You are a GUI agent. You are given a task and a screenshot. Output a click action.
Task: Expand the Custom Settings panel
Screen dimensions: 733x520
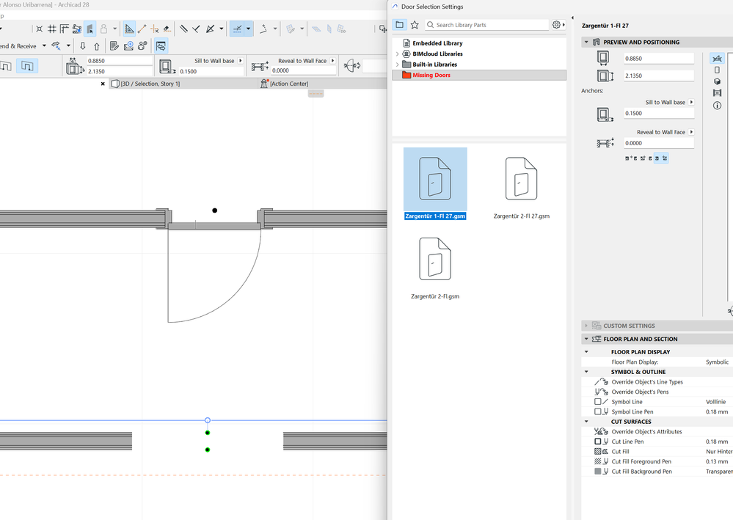pyautogui.click(x=586, y=326)
